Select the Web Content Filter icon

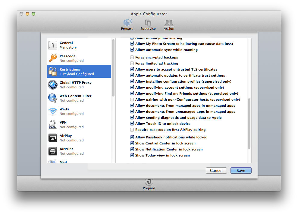(53, 98)
